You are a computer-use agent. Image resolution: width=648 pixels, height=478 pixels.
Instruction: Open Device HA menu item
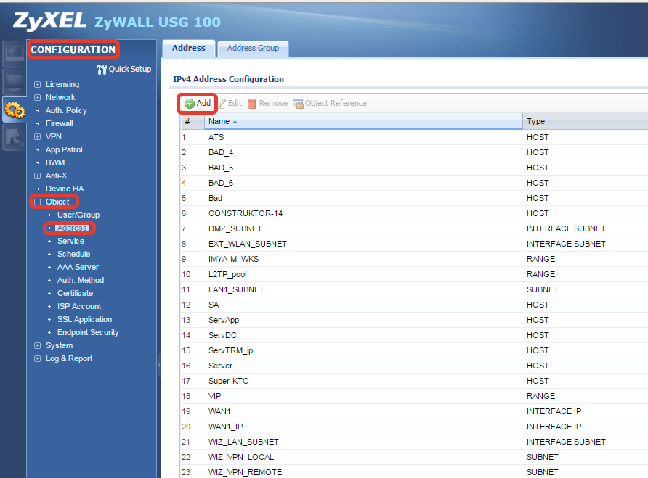(x=65, y=189)
